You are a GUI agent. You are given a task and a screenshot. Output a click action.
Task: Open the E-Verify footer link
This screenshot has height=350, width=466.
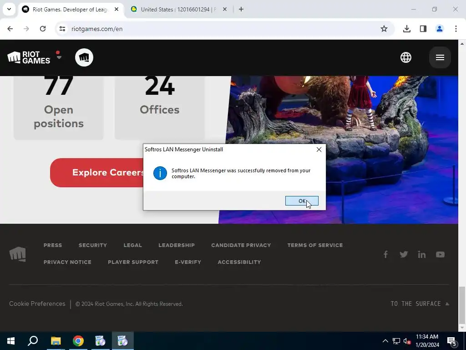click(x=188, y=262)
